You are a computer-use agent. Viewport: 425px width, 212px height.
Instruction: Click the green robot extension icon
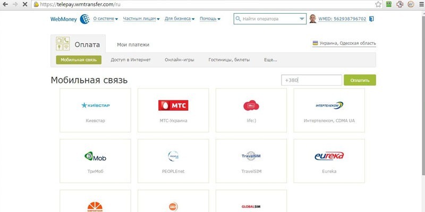tap(389, 4)
